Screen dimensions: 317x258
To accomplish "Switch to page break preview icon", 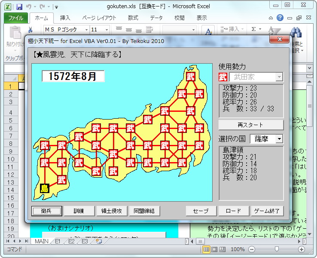I will coord(223,249).
